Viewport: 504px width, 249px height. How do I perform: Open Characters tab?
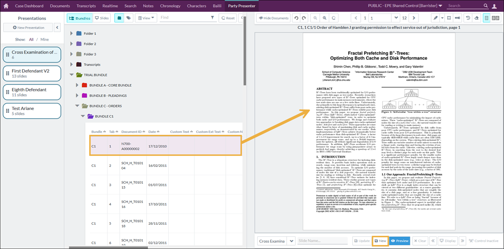pyautogui.click(x=197, y=6)
